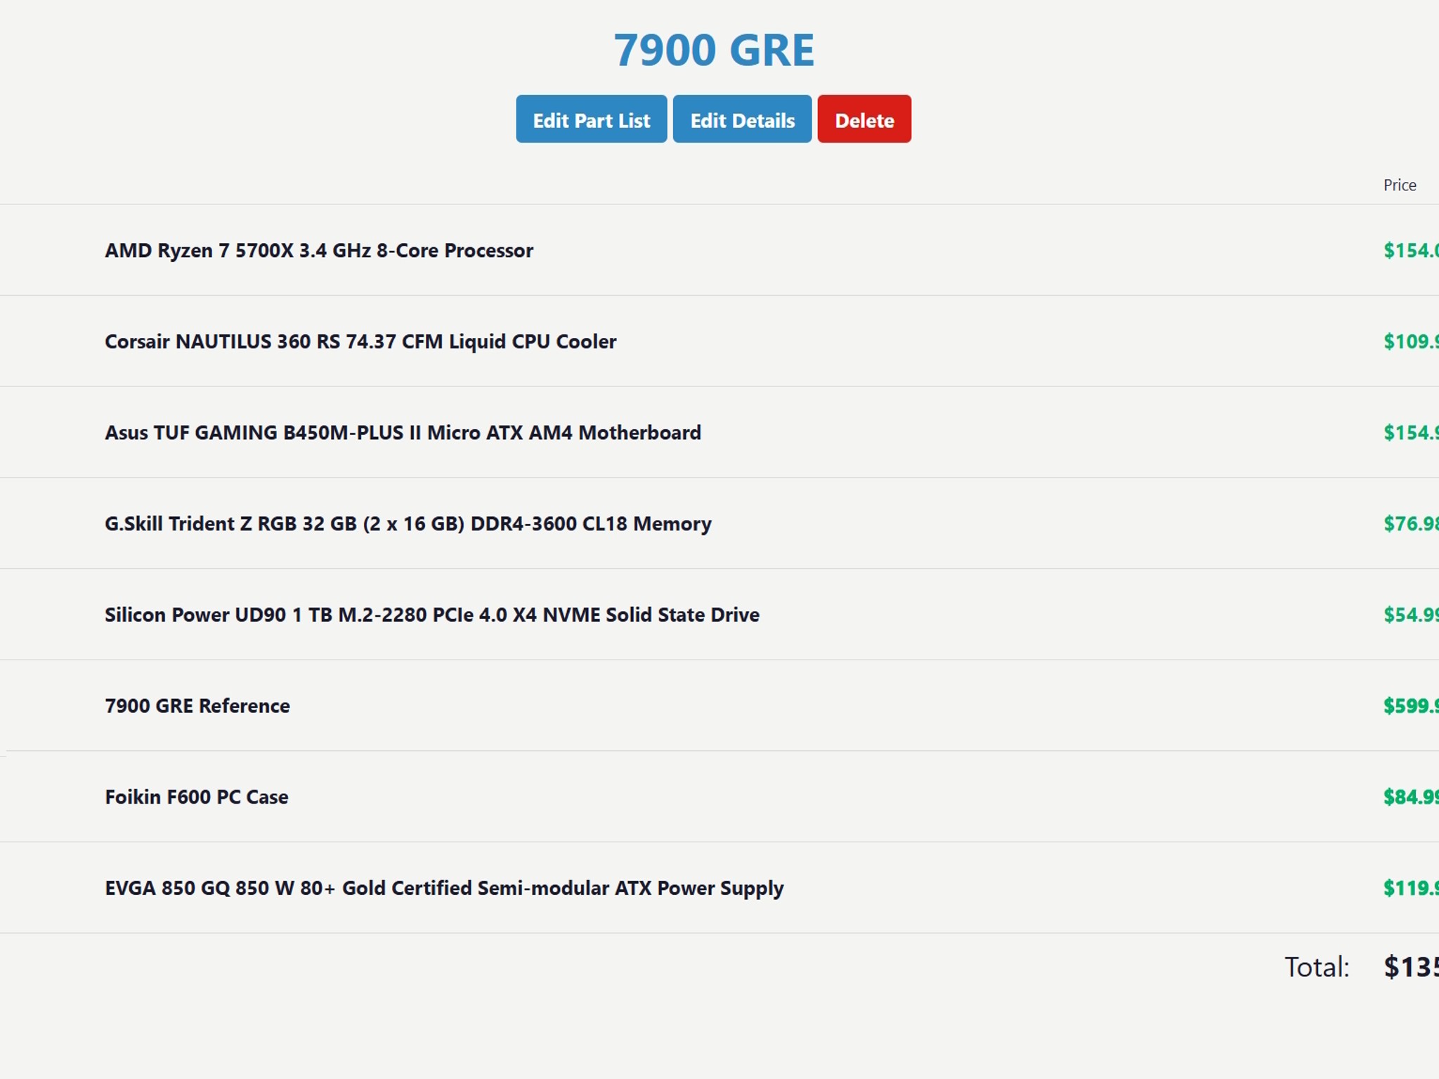Open Asus TUF GAMING B450M-PLUS II motherboard
The height and width of the screenshot is (1079, 1439).
click(403, 433)
